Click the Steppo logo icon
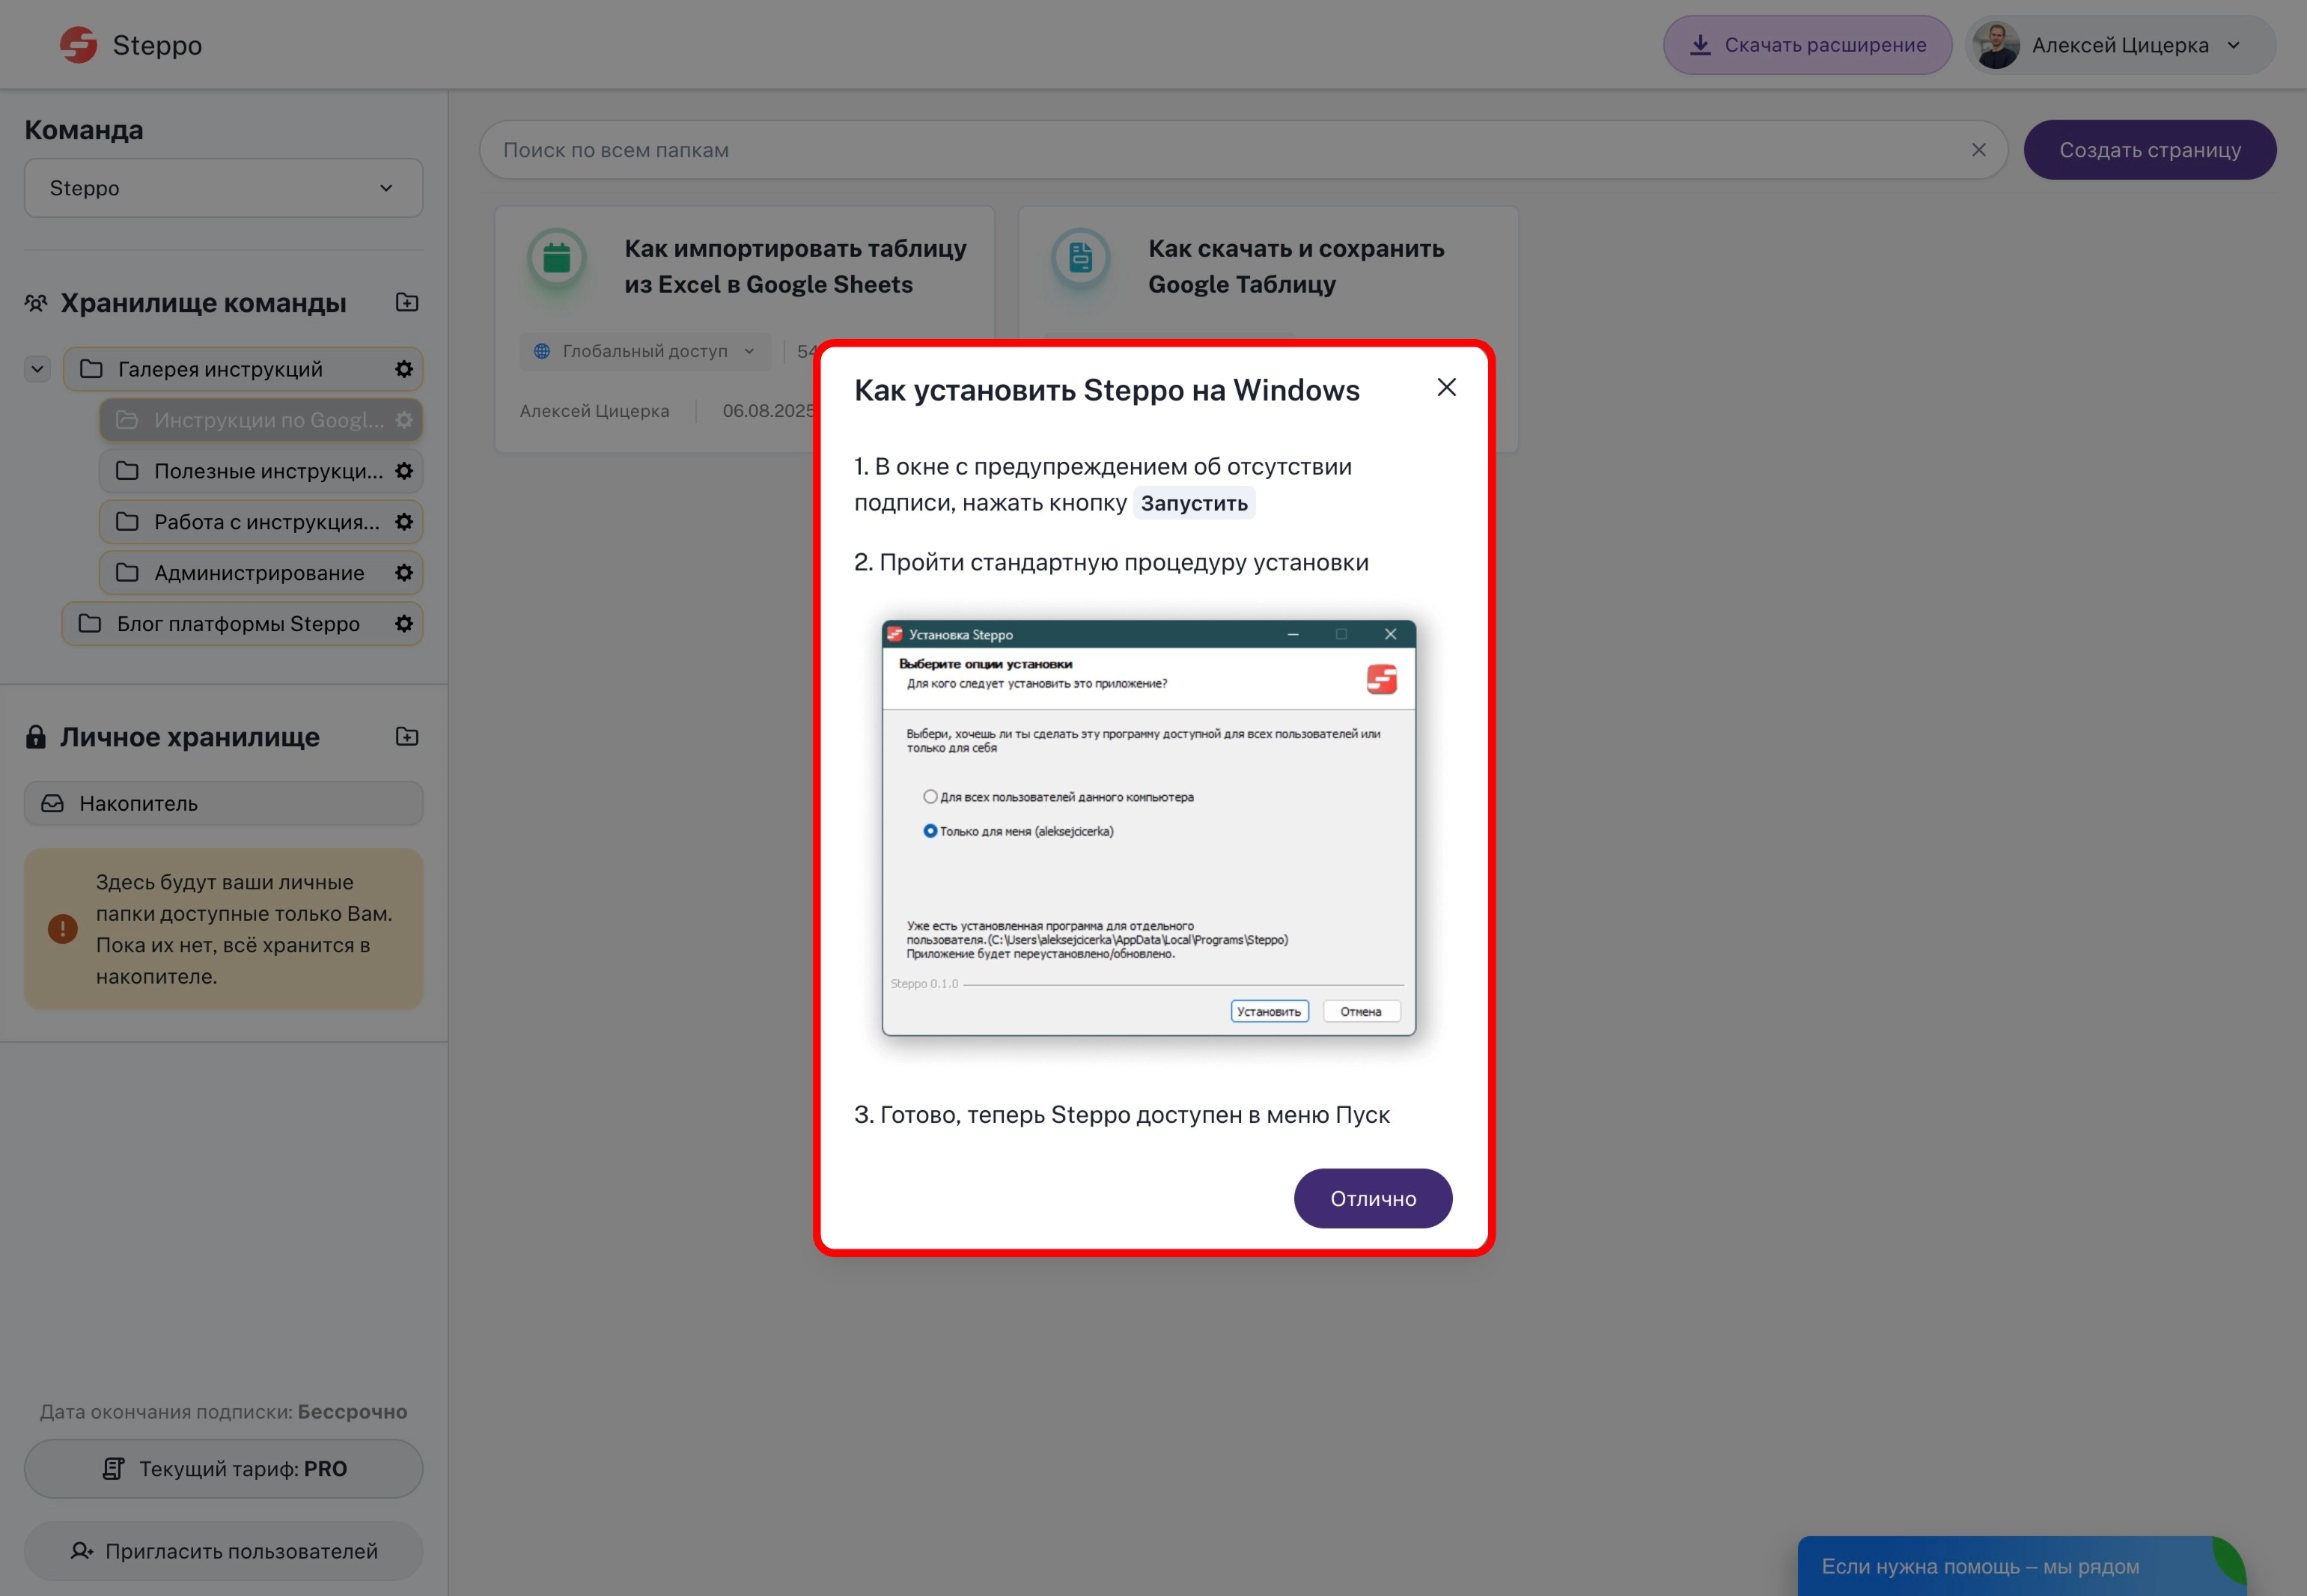The height and width of the screenshot is (1596, 2307). 78,45
